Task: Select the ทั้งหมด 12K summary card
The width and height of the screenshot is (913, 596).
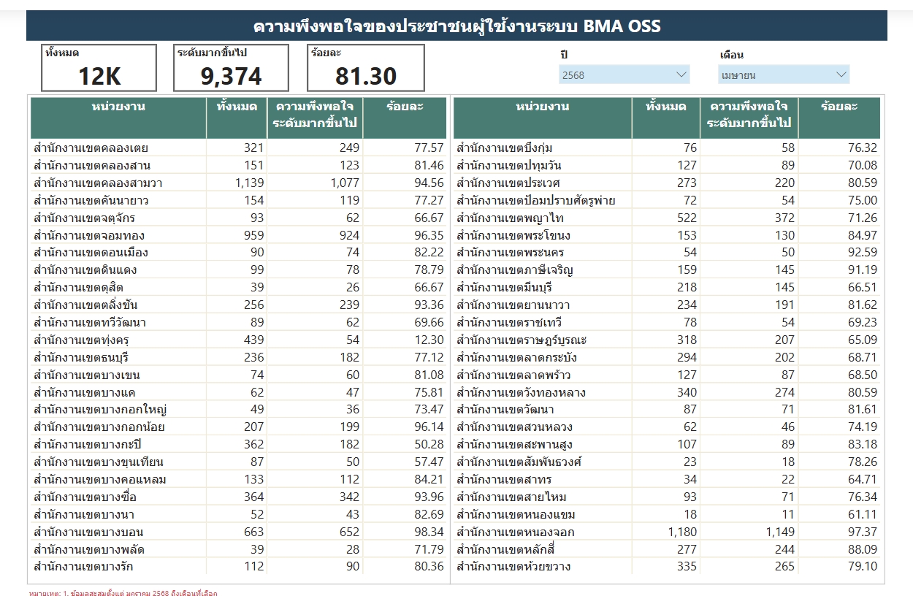Action: click(x=99, y=68)
